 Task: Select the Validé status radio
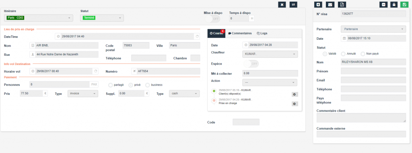[325, 54]
